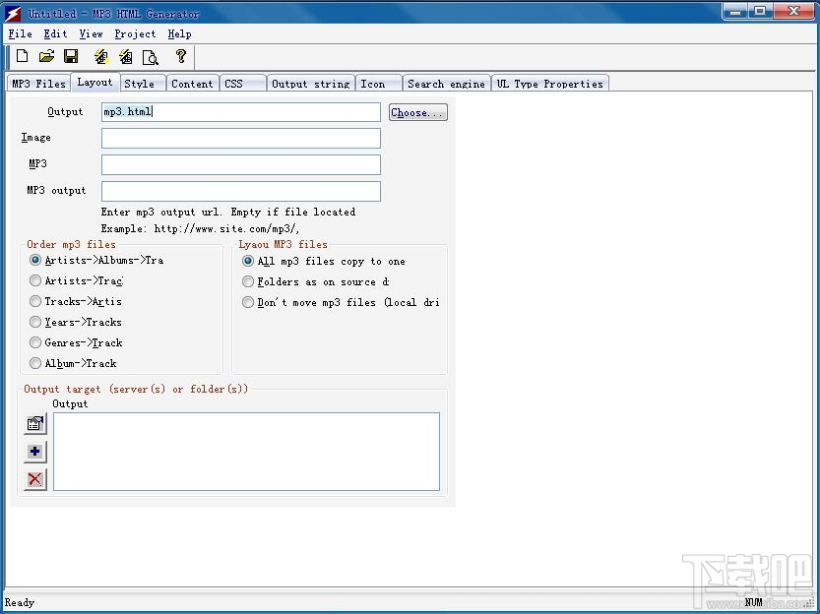Click the MP3 output text field
The width and height of the screenshot is (820, 614).
pos(240,189)
